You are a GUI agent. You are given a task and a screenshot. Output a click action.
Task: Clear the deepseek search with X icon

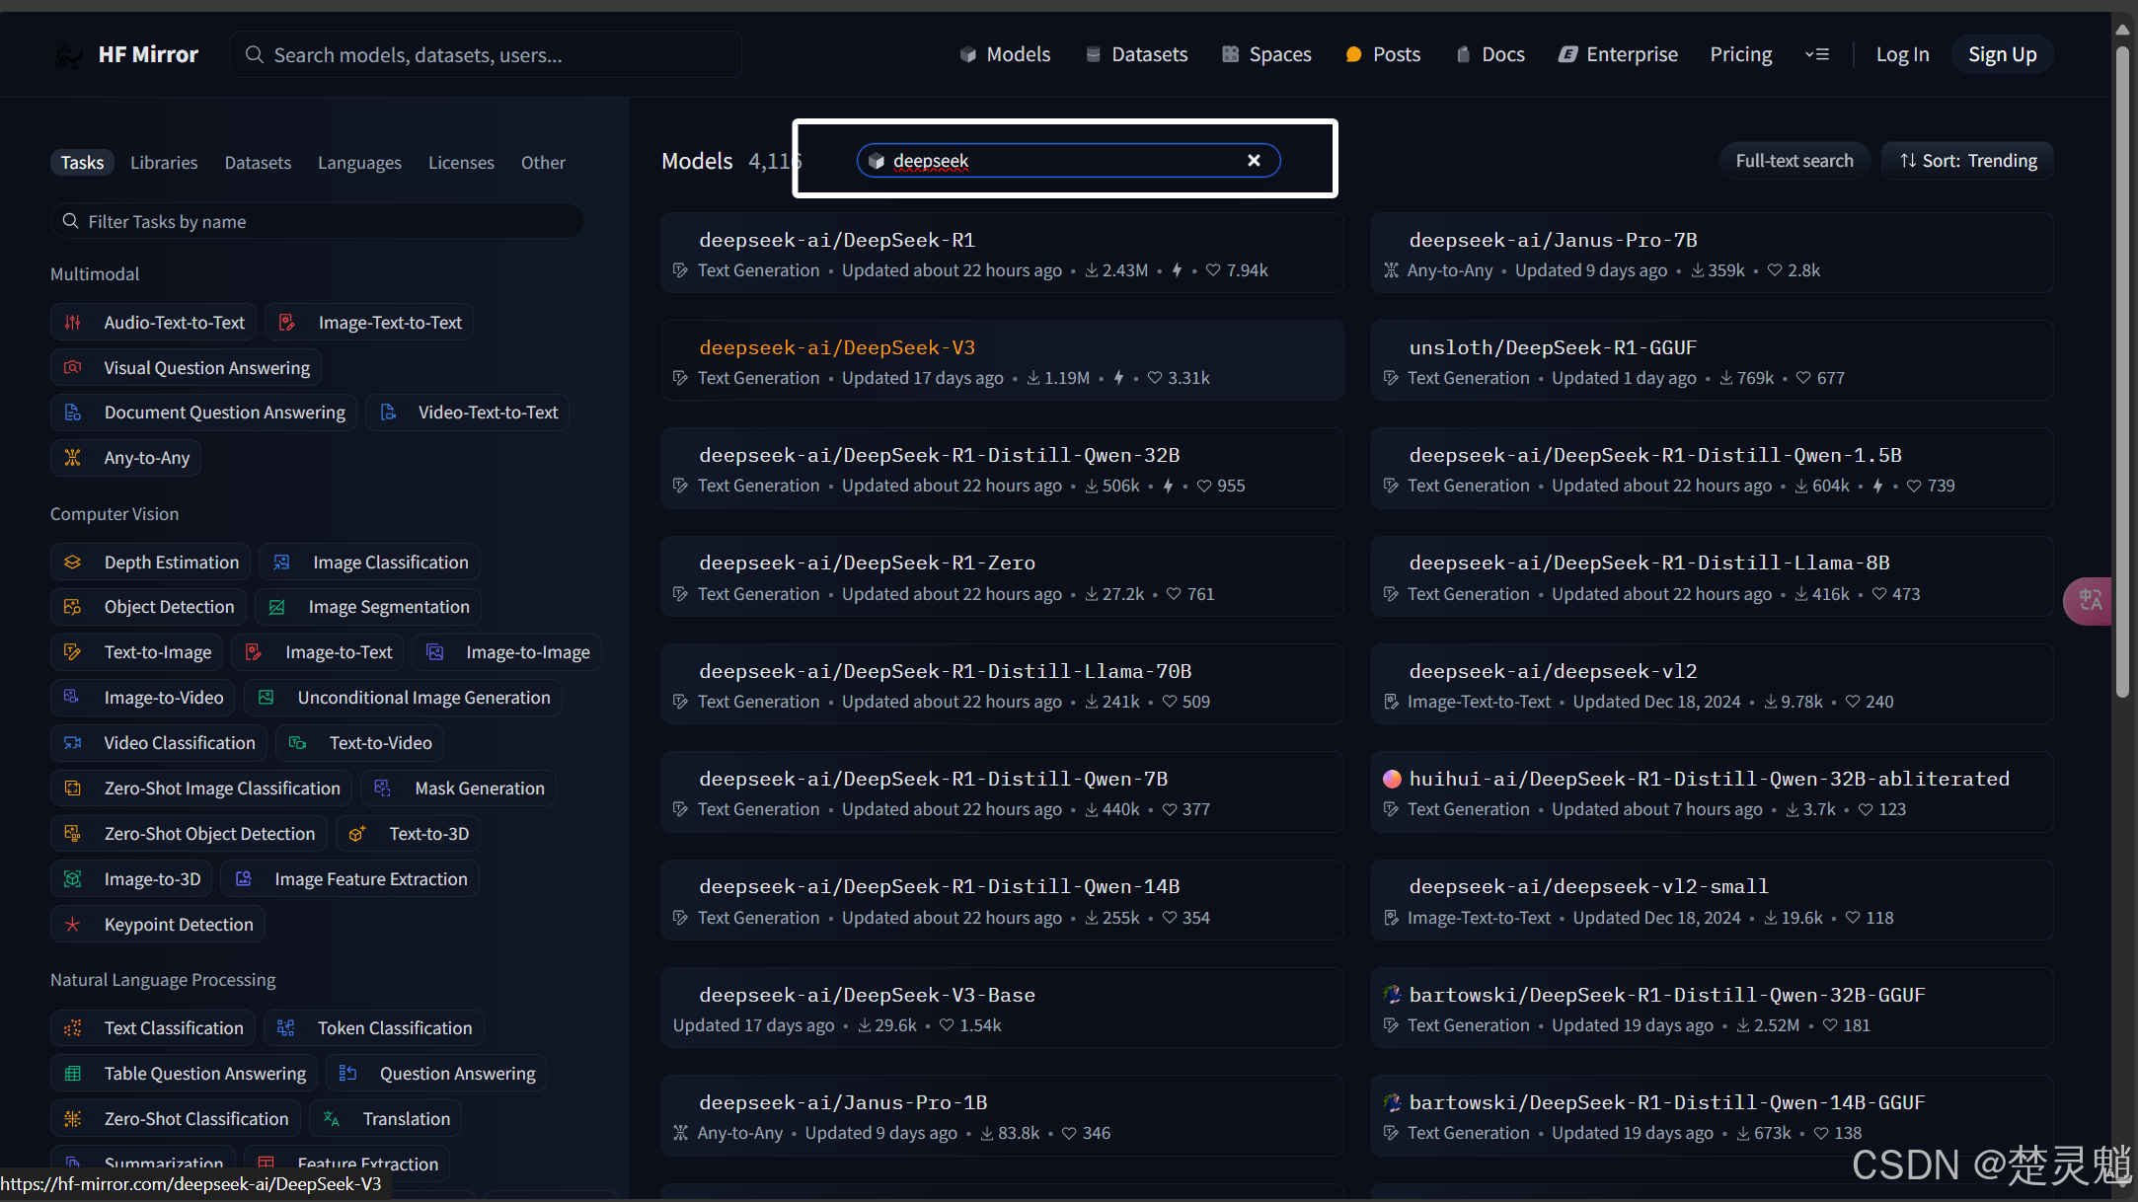pyautogui.click(x=1254, y=161)
